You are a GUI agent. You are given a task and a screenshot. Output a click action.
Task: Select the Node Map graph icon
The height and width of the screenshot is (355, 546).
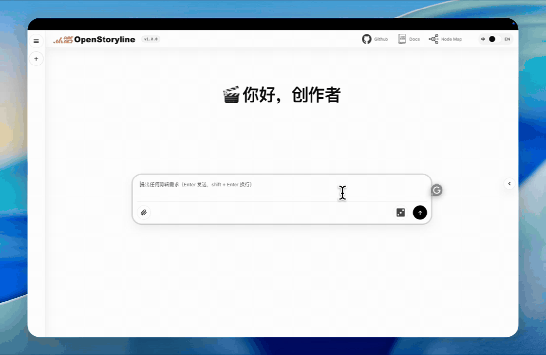coord(433,38)
